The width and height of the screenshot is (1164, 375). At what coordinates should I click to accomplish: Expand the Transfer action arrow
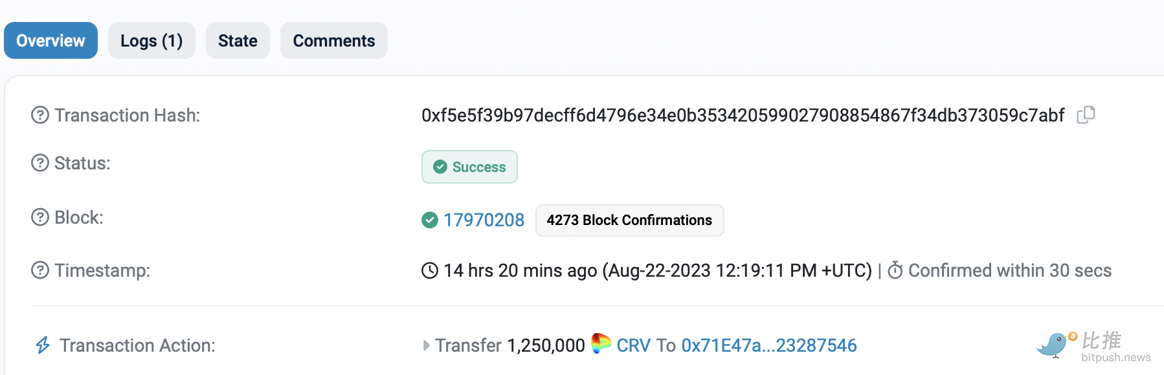pos(426,345)
